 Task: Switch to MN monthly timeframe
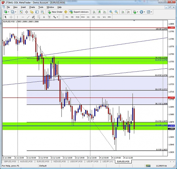click(x=109, y=17)
